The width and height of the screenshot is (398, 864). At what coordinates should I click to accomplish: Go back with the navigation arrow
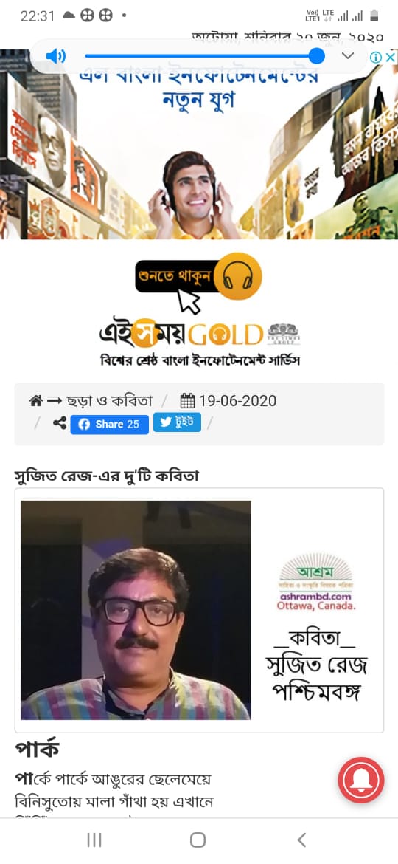(x=301, y=840)
